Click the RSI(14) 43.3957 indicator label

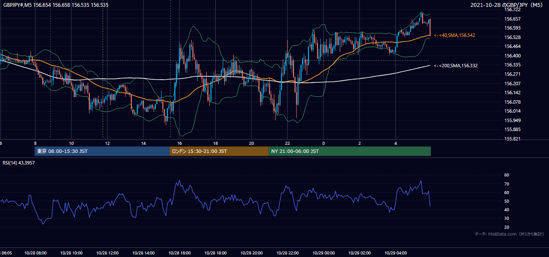pyautogui.click(x=18, y=163)
